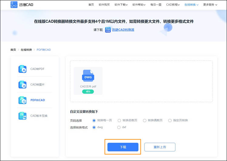
Task: Select 转换奇数页 radio option
Action: (x=119, y=120)
